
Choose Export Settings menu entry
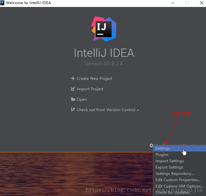pos(179,167)
